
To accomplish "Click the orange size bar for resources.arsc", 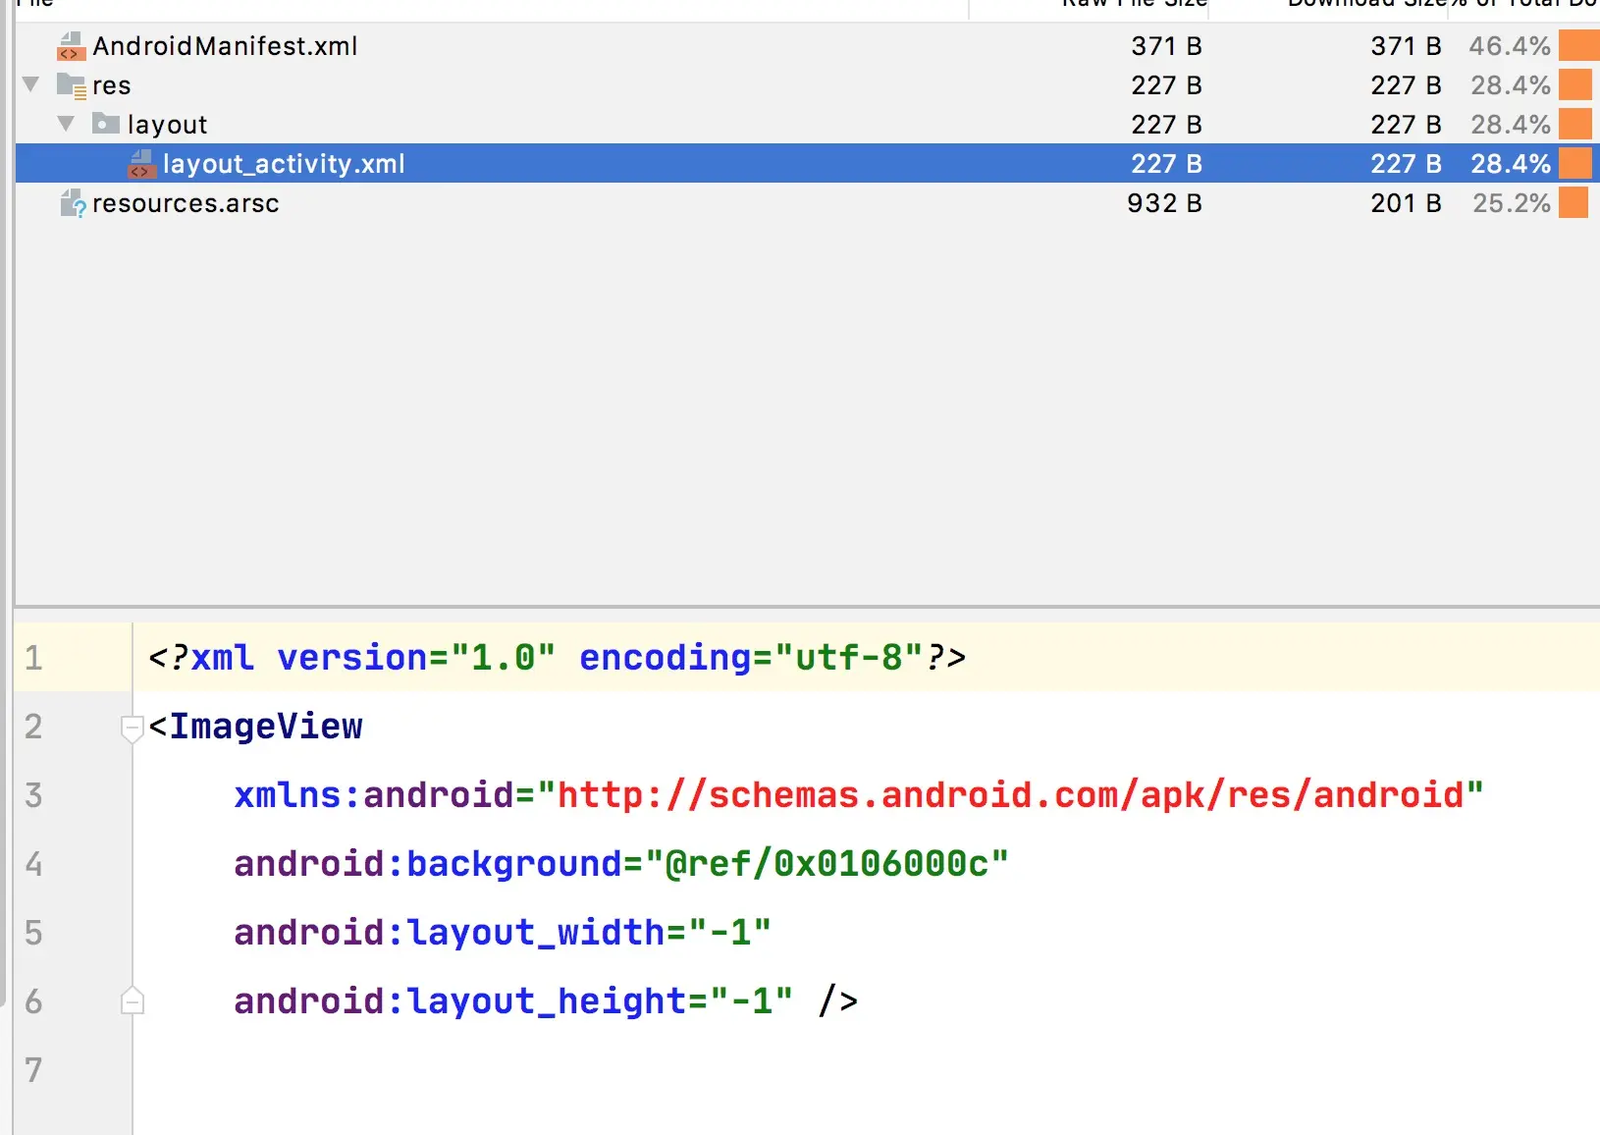I will click(x=1573, y=203).
